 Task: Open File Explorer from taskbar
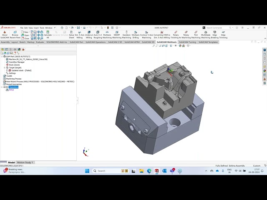(141, 171)
